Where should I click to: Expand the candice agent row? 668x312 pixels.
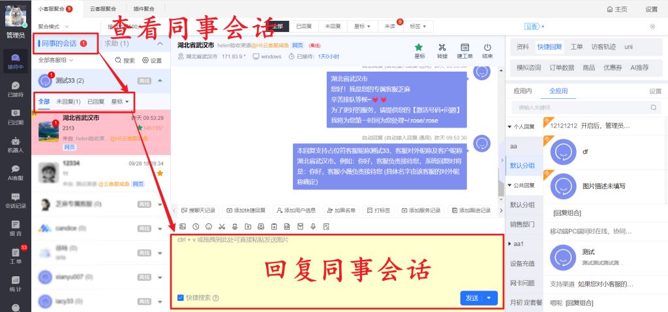[x=160, y=229]
